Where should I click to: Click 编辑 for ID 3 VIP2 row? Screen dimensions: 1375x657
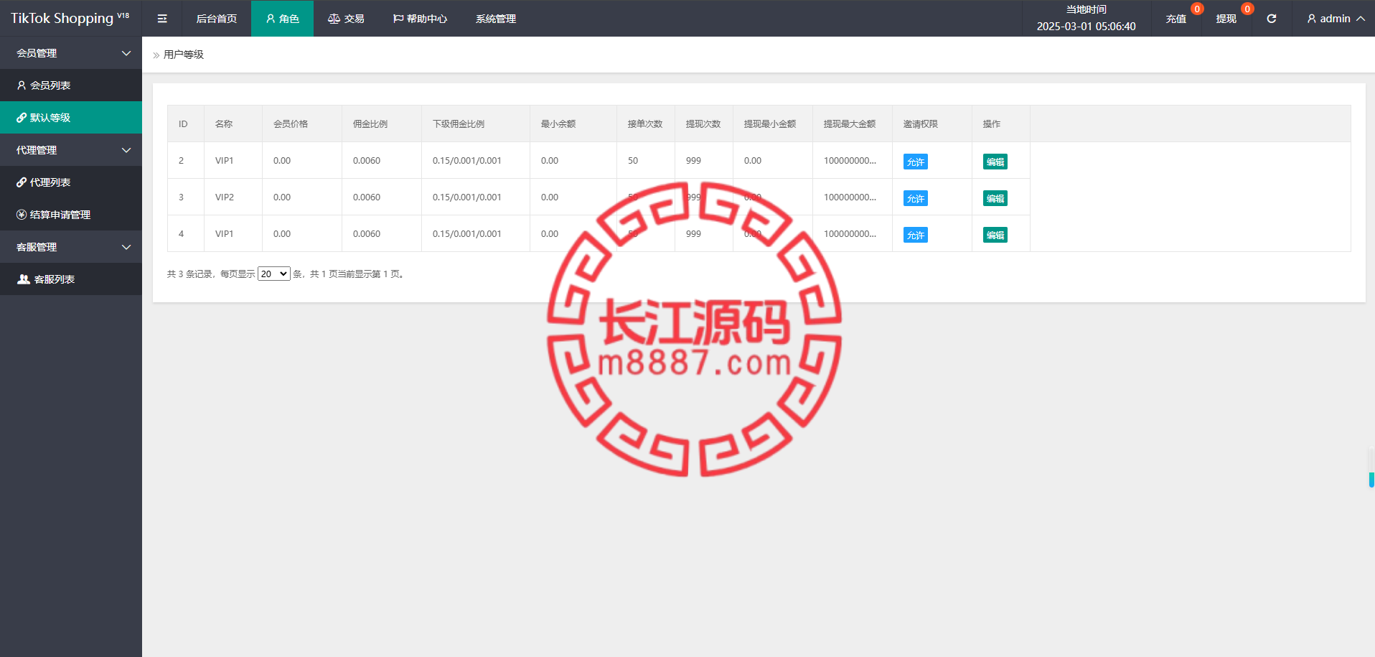[x=995, y=198]
